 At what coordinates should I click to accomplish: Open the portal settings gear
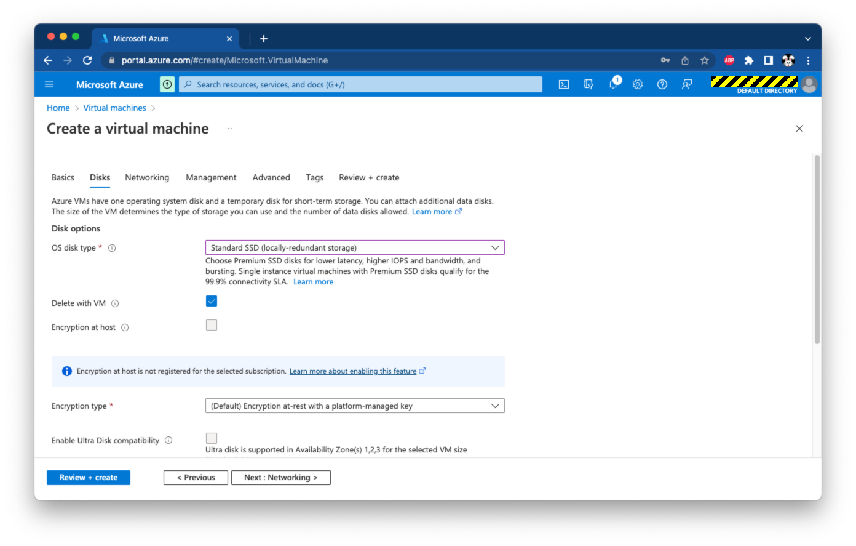click(x=638, y=84)
